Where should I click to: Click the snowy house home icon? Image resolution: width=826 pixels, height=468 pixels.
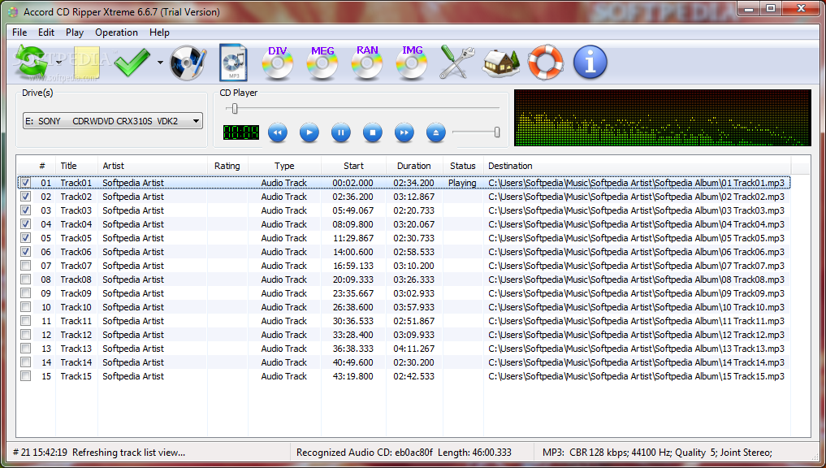501,63
